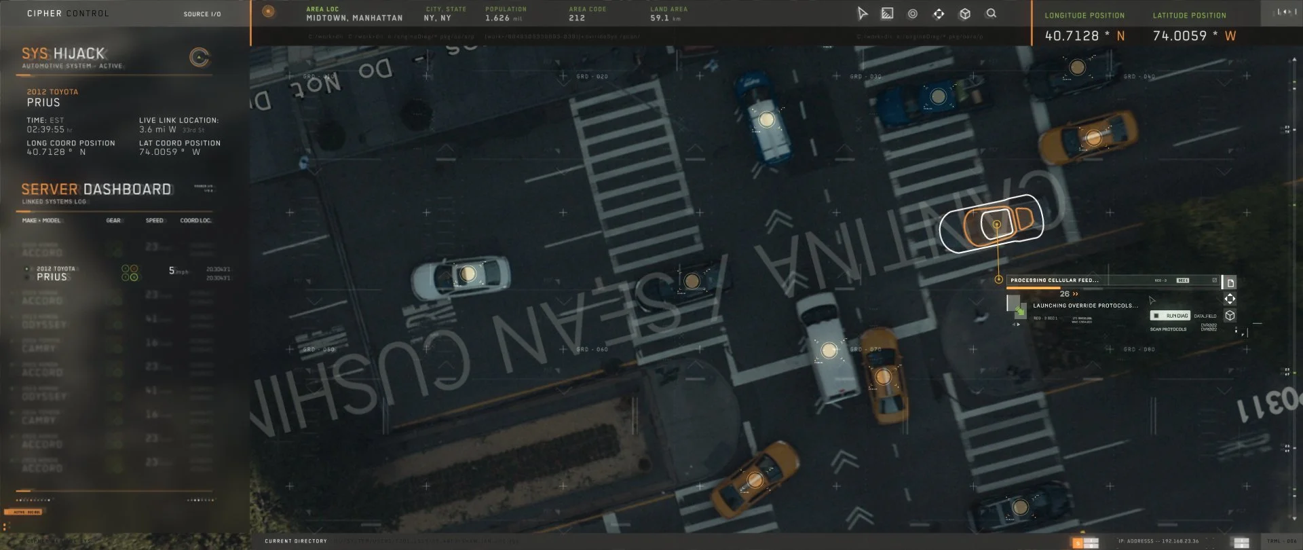The width and height of the screenshot is (1303, 550).
Task: Click the orange icon in the bottom status bar
Action: [x=1078, y=543]
